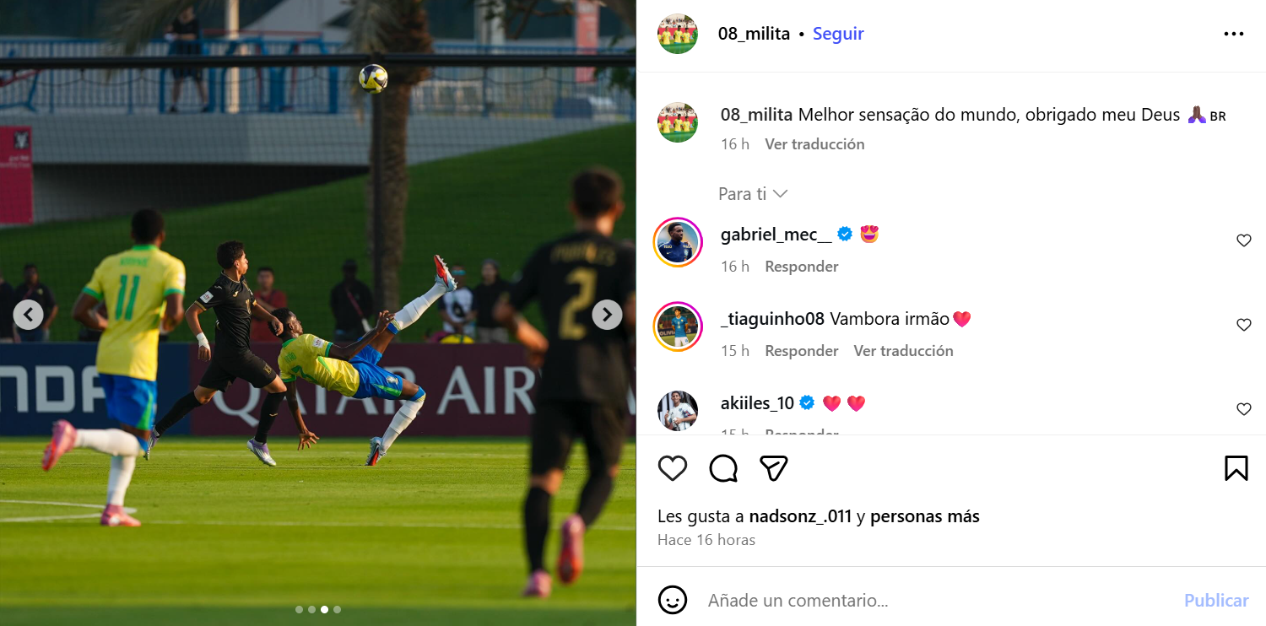The image size is (1266, 626).
Task: Click "Ver traducción" under the caption
Action: 814,144
